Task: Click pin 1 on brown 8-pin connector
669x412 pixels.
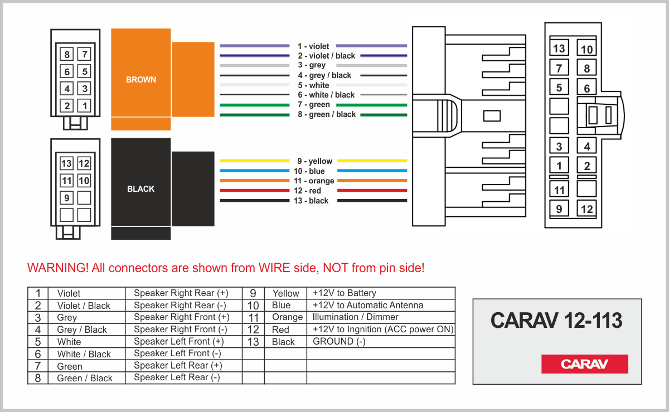Action: click(84, 106)
